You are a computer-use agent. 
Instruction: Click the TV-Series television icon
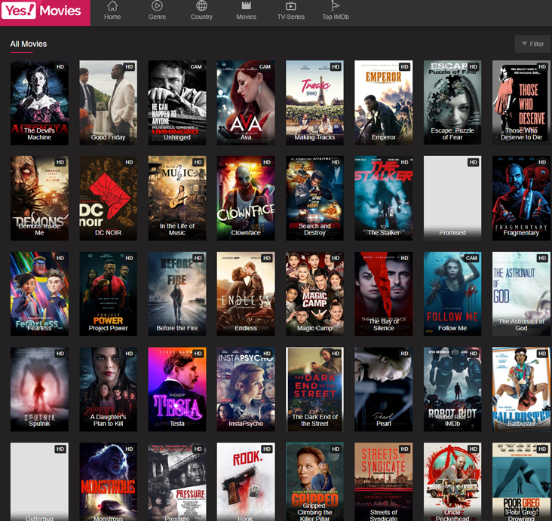point(291,5)
